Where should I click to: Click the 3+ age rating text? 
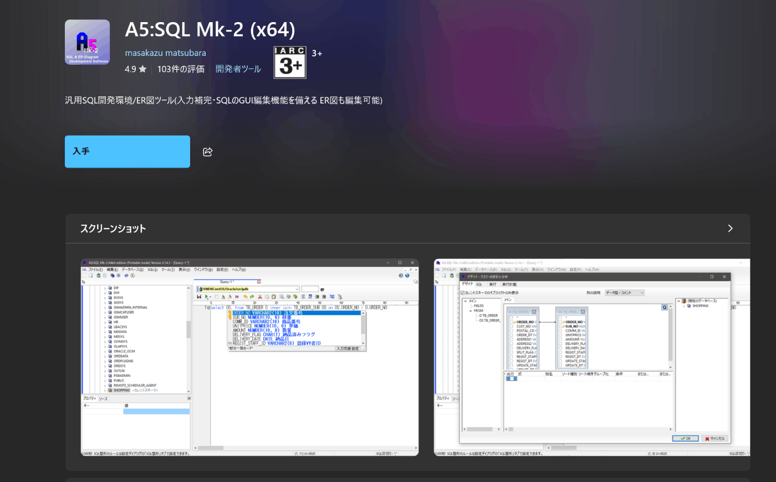pyautogui.click(x=317, y=54)
